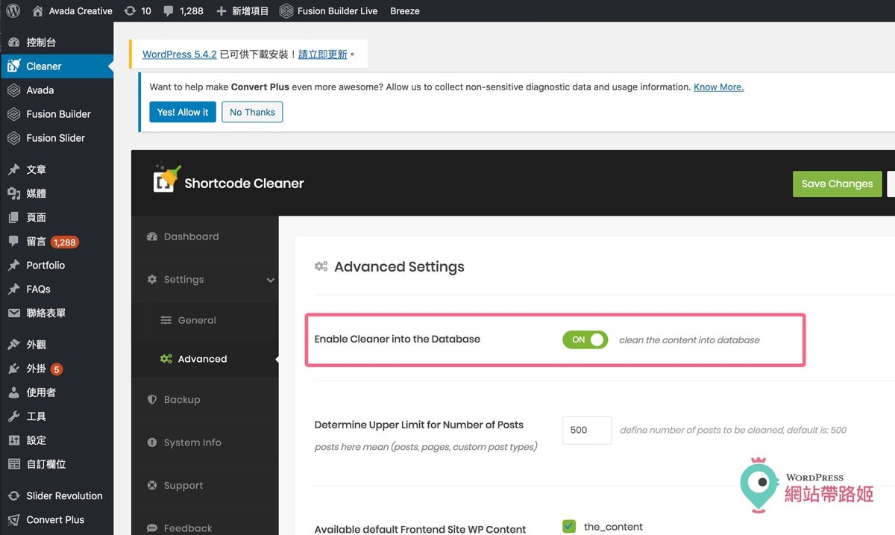Click the 頁面 pages icon
Screen dimensions: 895x535
coord(13,217)
